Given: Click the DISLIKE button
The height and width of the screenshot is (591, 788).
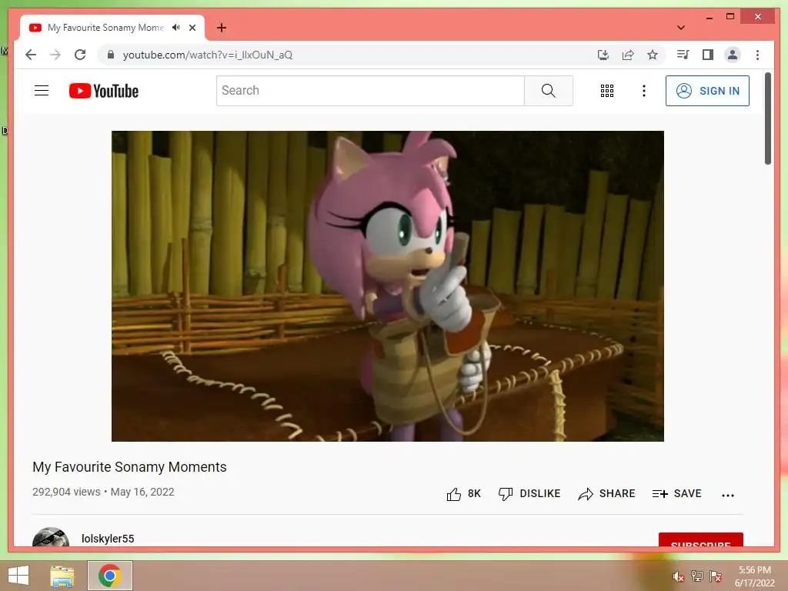Looking at the screenshot, I should (529, 494).
